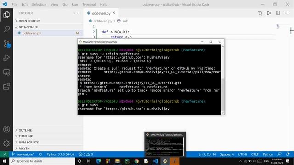Change Spaces: 4 indentation setting
Image resolution: width=294 pixels, height=165 pixels.
point(227,154)
